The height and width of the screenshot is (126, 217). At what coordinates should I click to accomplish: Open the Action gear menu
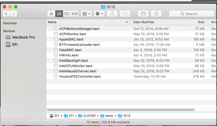click(99, 13)
